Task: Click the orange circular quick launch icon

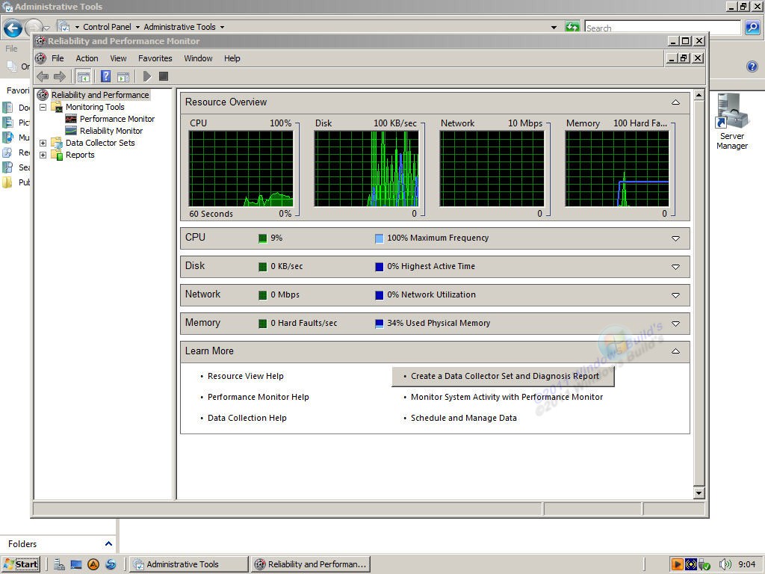Action: point(93,564)
